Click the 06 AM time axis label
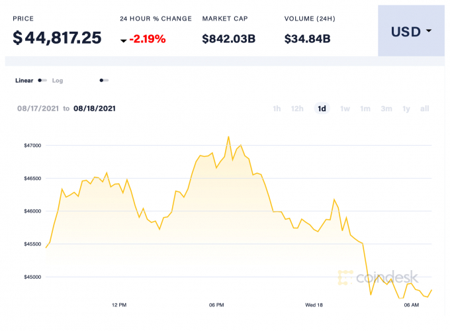Screen dimensions: 450x331 [412, 305]
